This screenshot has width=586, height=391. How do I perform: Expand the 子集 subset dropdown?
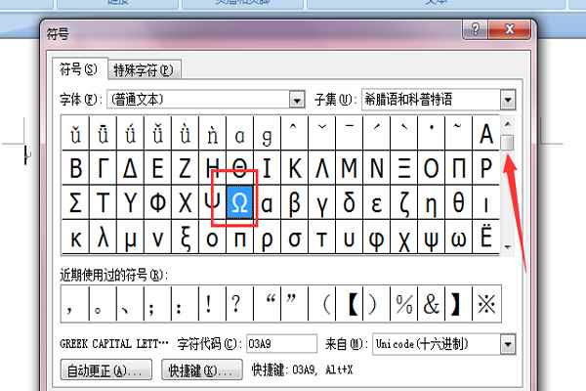tap(507, 100)
